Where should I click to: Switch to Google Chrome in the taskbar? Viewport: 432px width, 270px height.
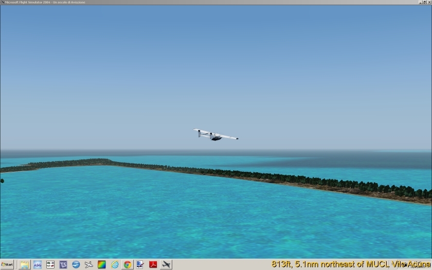point(128,265)
